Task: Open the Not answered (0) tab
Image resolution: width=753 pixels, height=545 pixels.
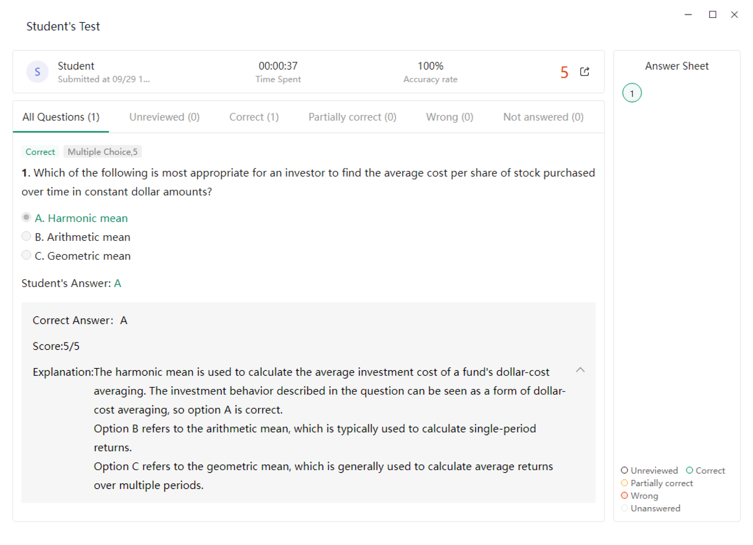Action: pyautogui.click(x=543, y=117)
